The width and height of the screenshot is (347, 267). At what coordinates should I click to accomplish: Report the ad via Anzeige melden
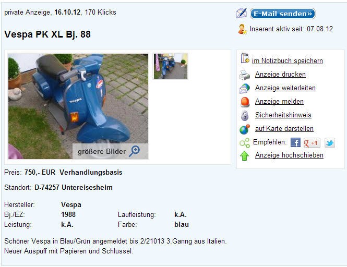click(279, 101)
